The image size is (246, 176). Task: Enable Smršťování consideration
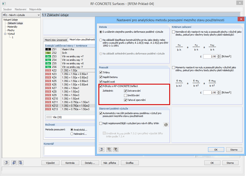[125, 95]
